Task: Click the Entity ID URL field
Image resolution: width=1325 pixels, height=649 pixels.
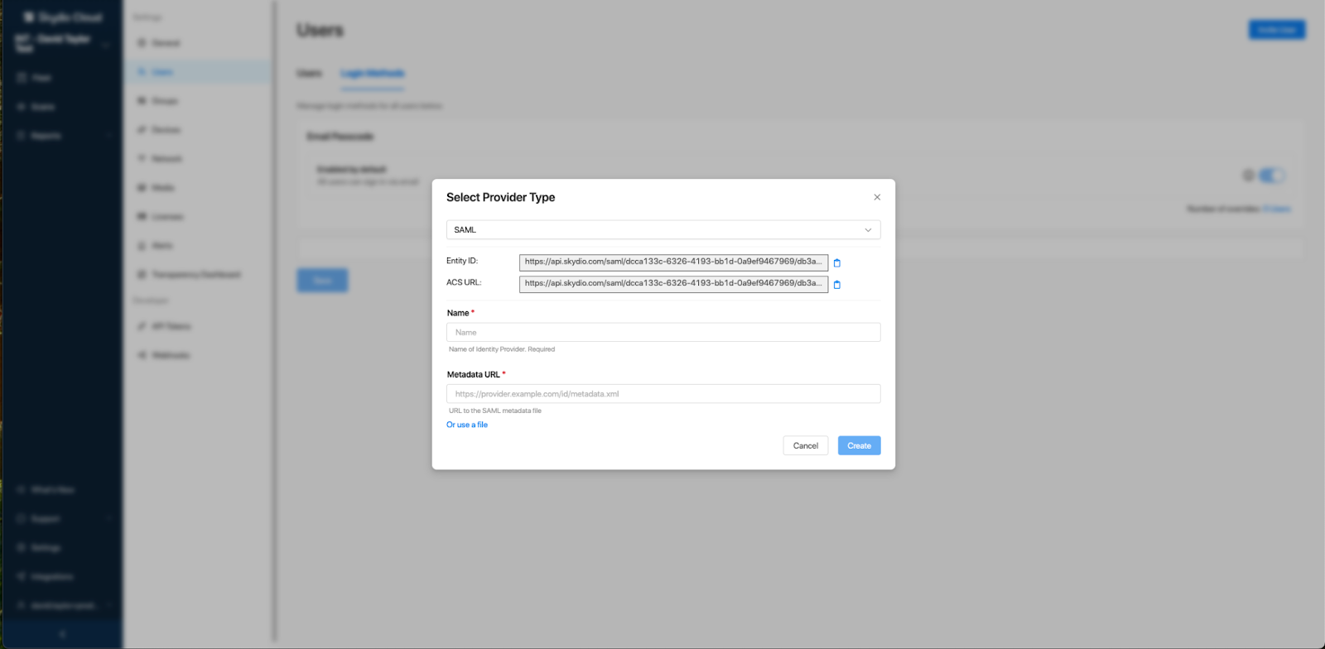Action: pos(673,262)
